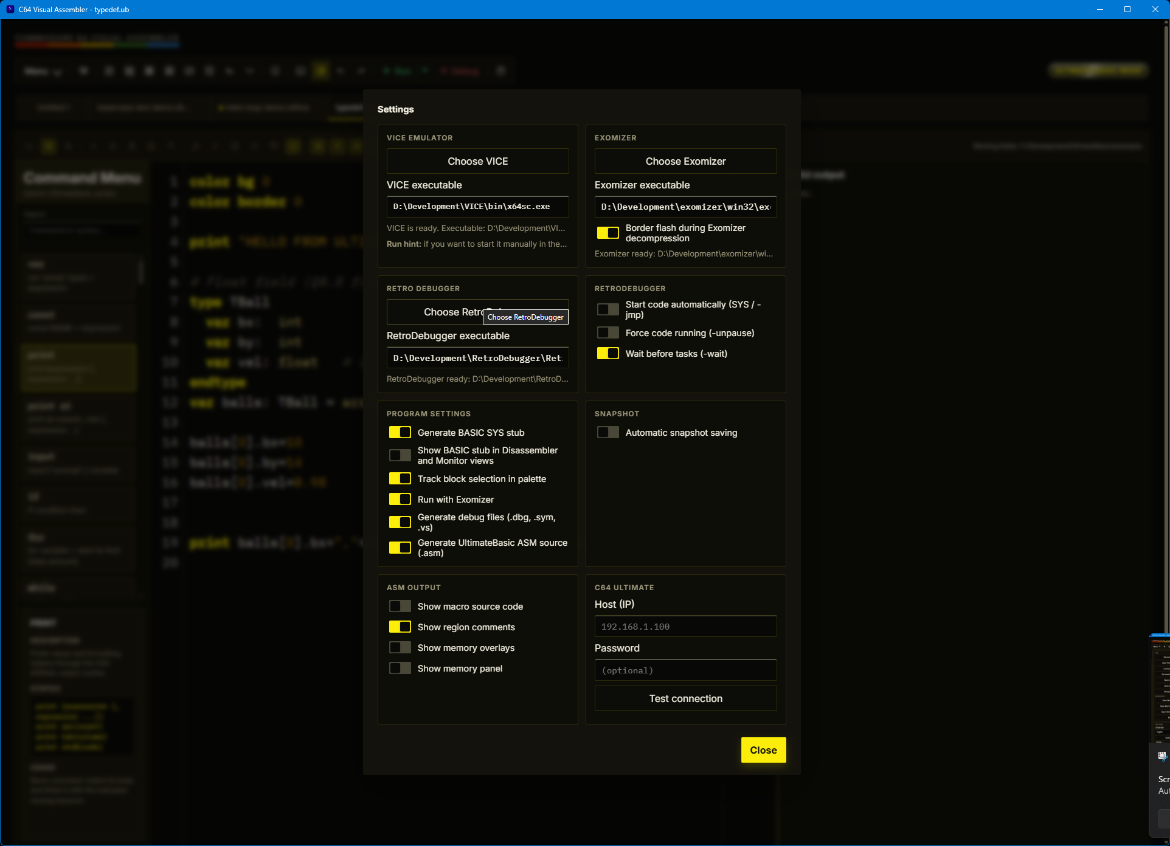Focus the RetroDebugger executable path field

477,358
